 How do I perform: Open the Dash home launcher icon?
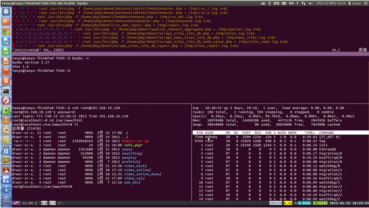pos(6,11)
